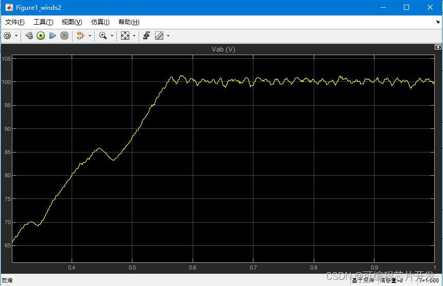Click the y-axis tick label 85
The image size is (443, 286).
8,152
